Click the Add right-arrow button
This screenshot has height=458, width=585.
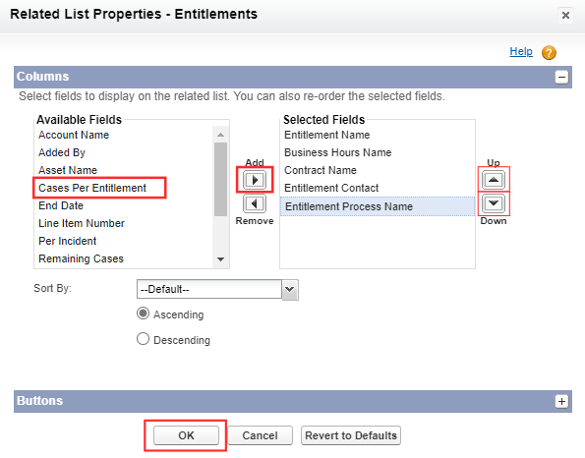coord(255,180)
